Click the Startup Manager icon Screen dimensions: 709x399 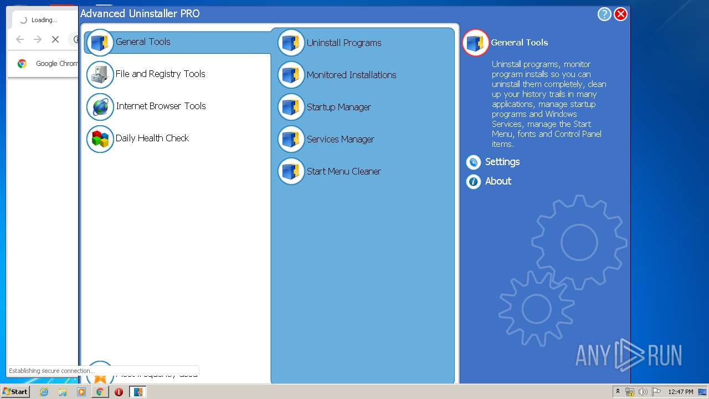coord(291,107)
